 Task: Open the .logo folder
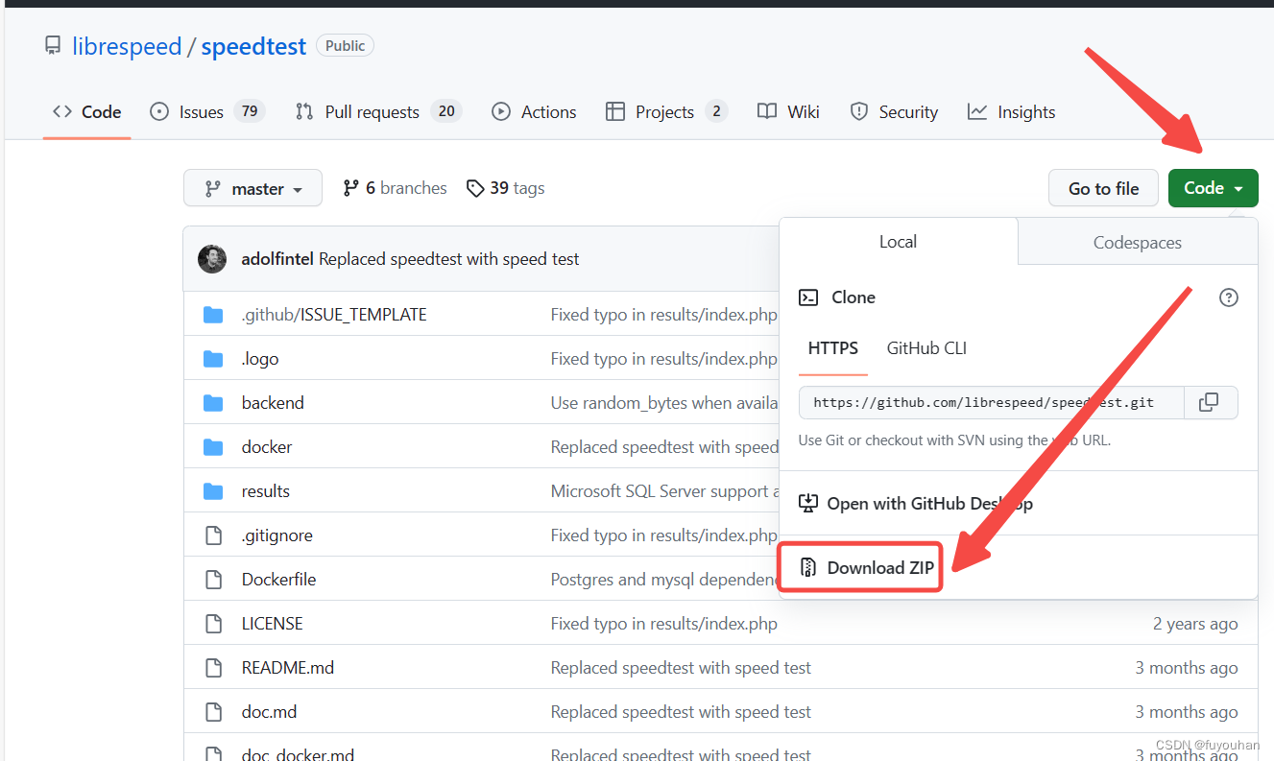point(260,359)
